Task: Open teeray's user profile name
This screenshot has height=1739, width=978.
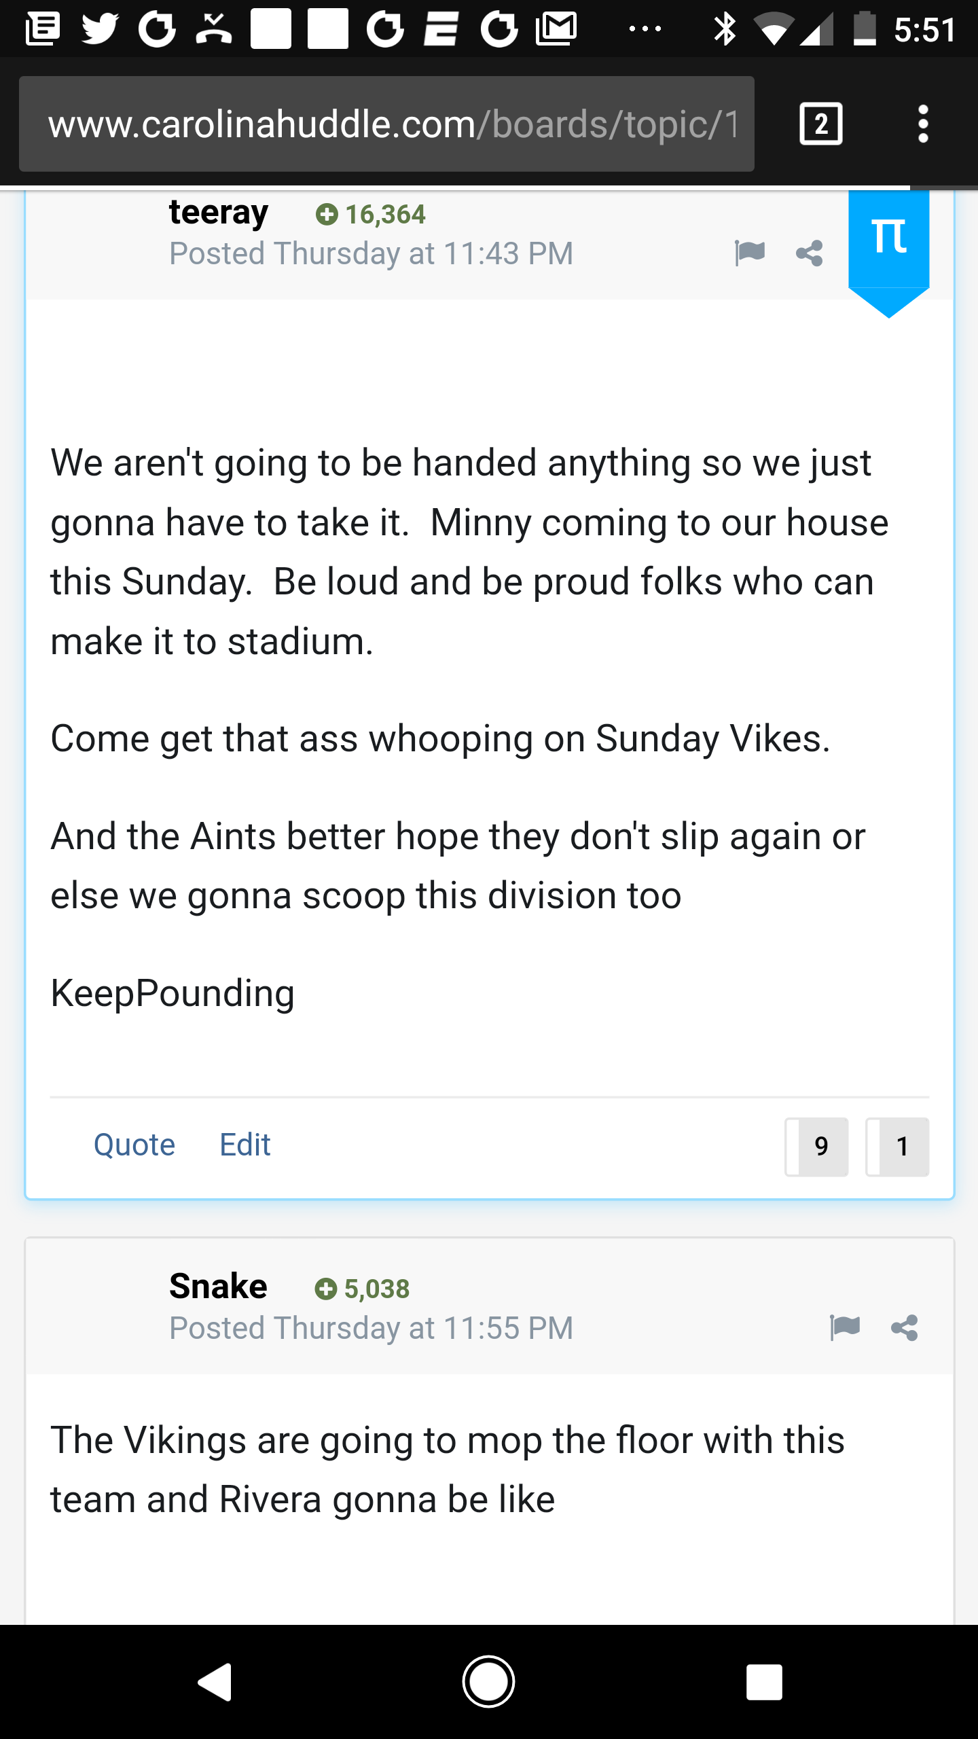Action: click(x=219, y=213)
